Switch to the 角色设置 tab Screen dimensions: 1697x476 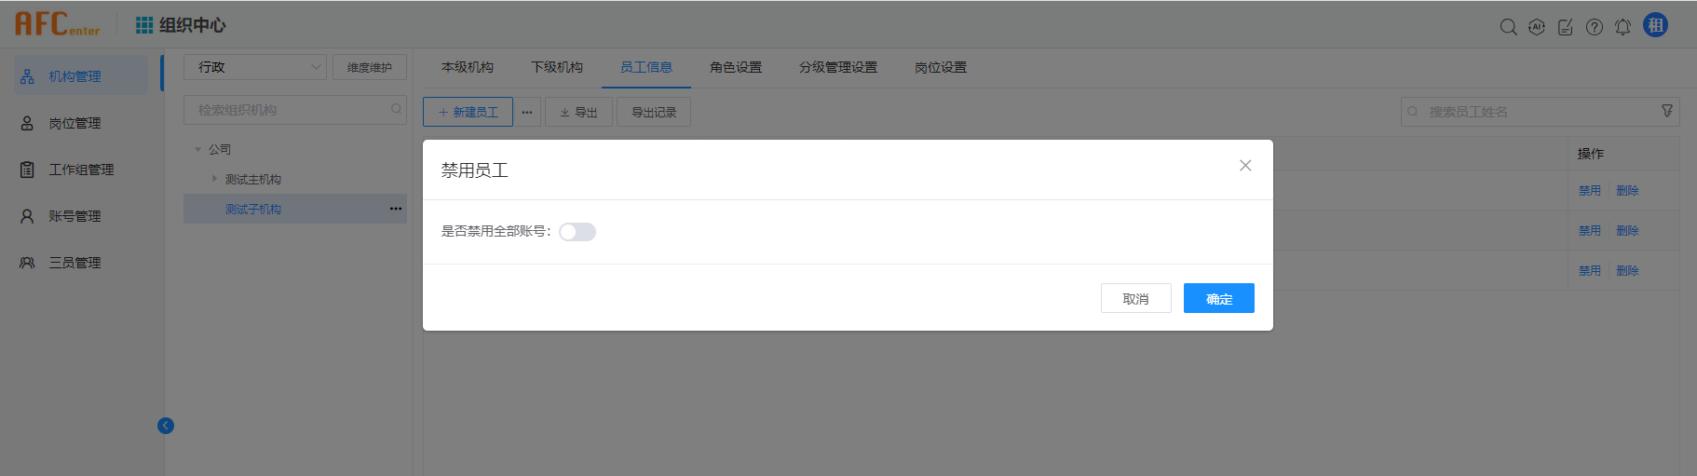tap(735, 67)
